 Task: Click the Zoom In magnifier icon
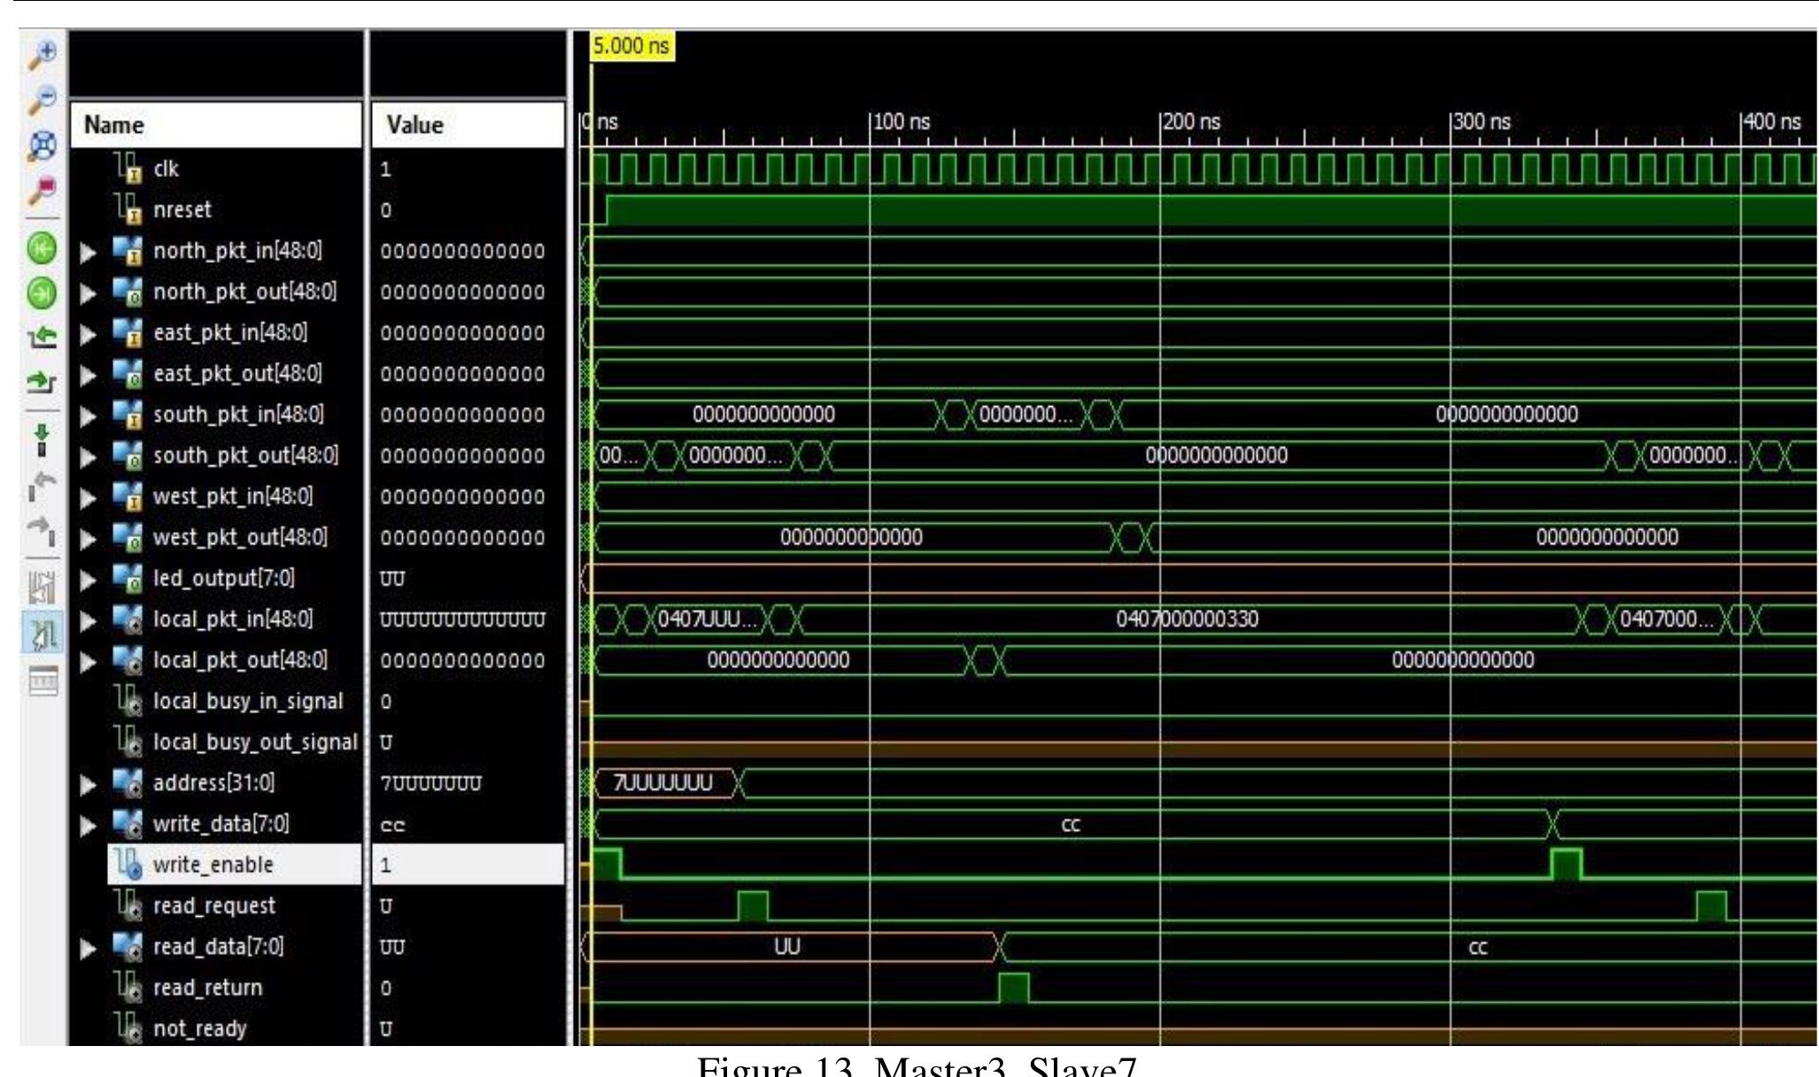click(x=43, y=55)
